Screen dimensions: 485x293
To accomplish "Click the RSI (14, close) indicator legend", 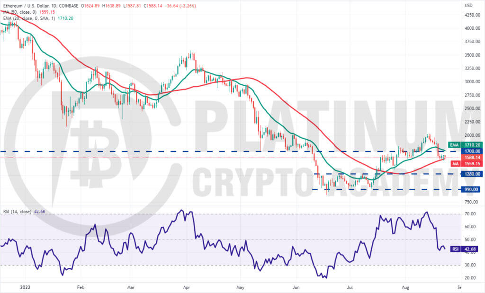I will coord(17,212).
